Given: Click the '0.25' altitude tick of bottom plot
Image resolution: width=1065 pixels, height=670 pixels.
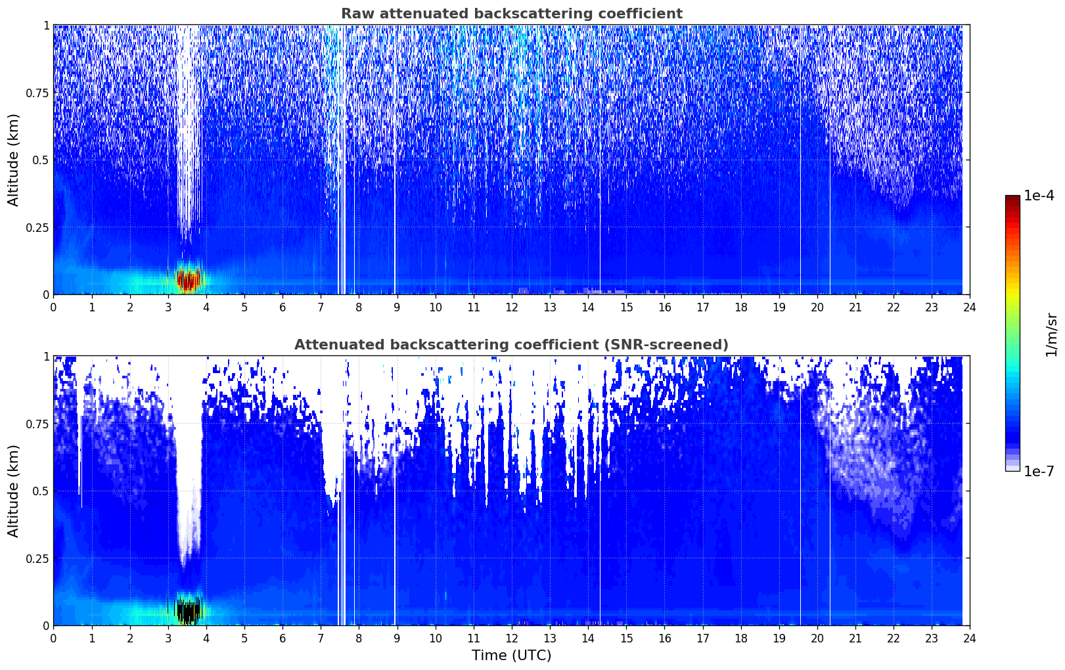Looking at the screenshot, I should [37, 558].
